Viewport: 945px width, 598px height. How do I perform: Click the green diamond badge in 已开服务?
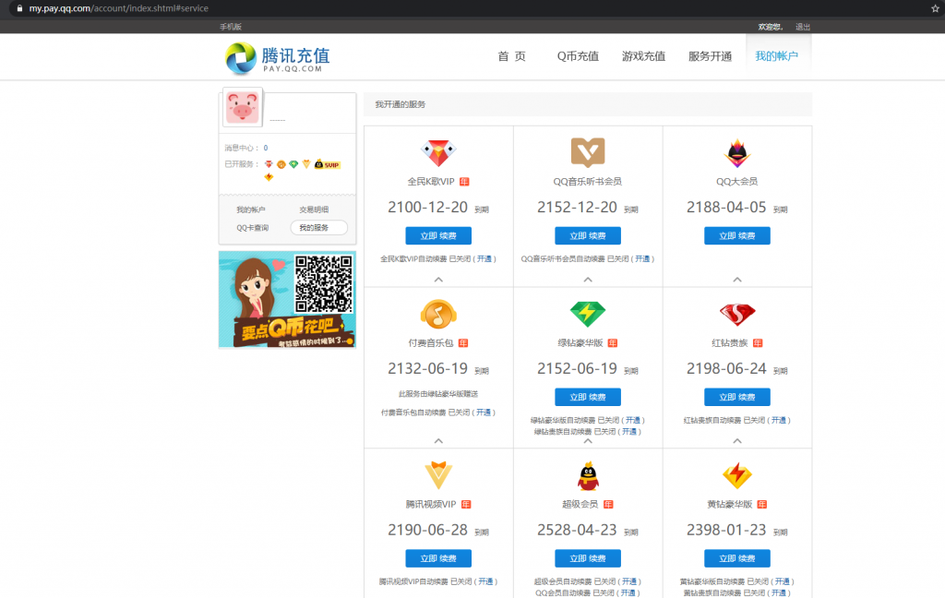pos(293,164)
